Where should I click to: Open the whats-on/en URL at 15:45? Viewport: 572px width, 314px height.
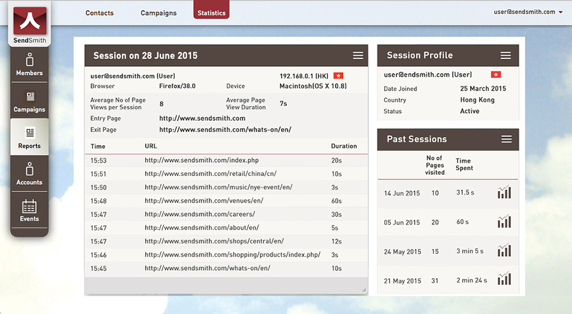[x=207, y=268]
